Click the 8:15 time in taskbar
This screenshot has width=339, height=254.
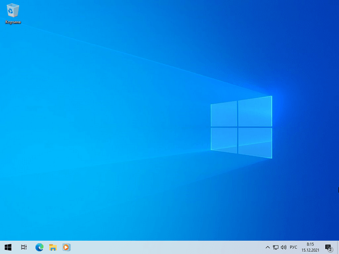pyautogui.click(x=310, y=244)
